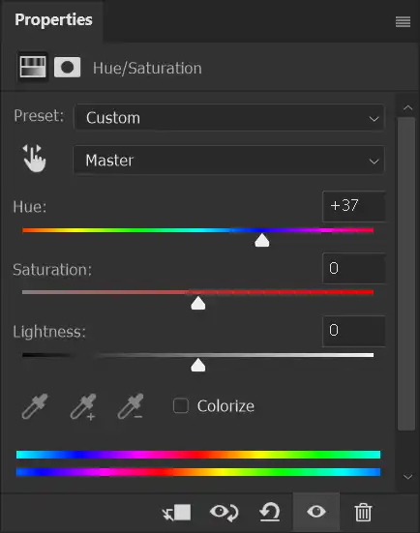Reset adjustment to defaults
The height and width of the screenshot is (533, 420).
pos(270,512)
